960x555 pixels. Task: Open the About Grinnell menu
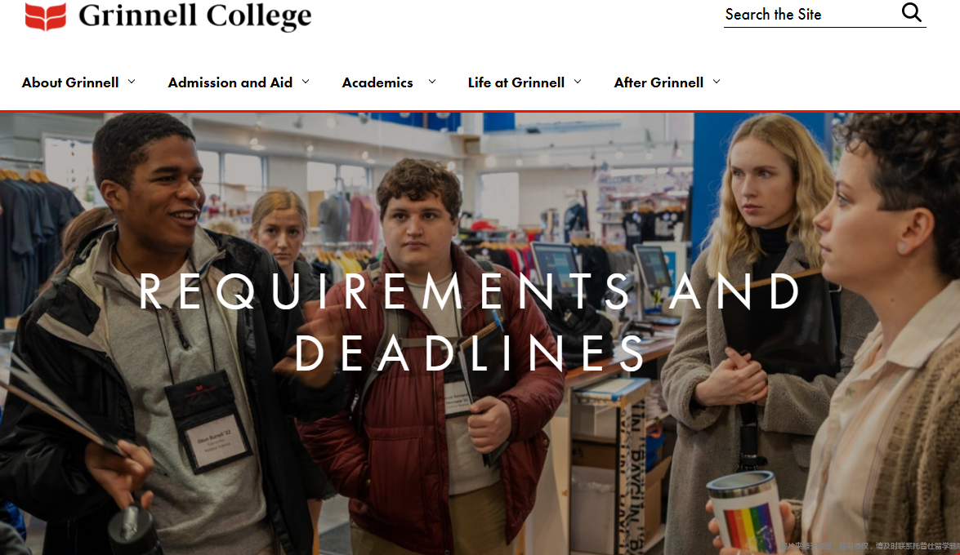(x=70, y=82)
